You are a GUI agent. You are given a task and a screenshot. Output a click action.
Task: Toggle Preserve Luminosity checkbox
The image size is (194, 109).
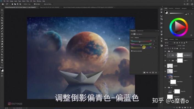pos(132,51)
